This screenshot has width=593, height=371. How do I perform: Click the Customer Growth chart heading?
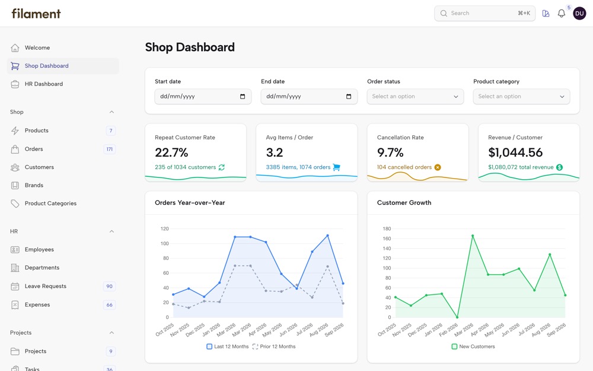404,203
